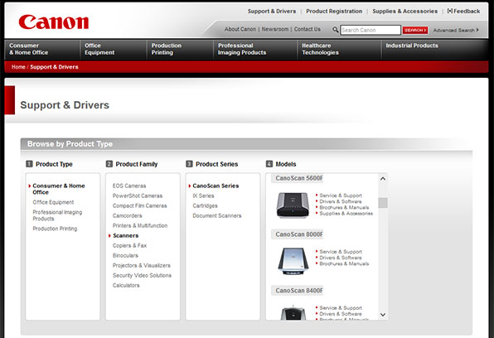
Task: Select Document Scanners series
Action: 217,215
